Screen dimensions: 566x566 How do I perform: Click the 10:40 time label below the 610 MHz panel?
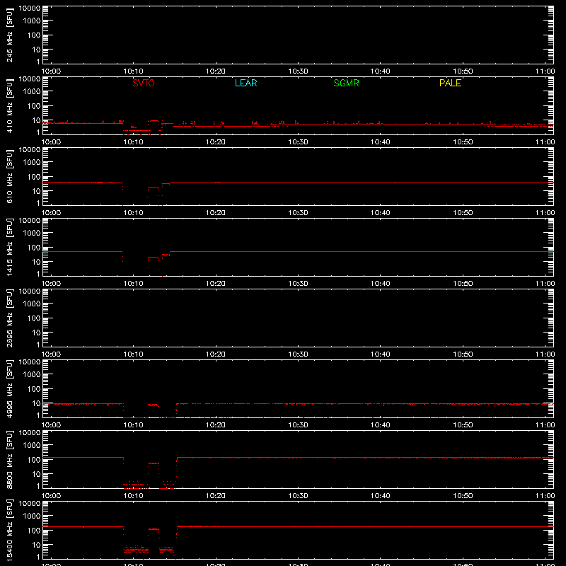click(380, 213)
